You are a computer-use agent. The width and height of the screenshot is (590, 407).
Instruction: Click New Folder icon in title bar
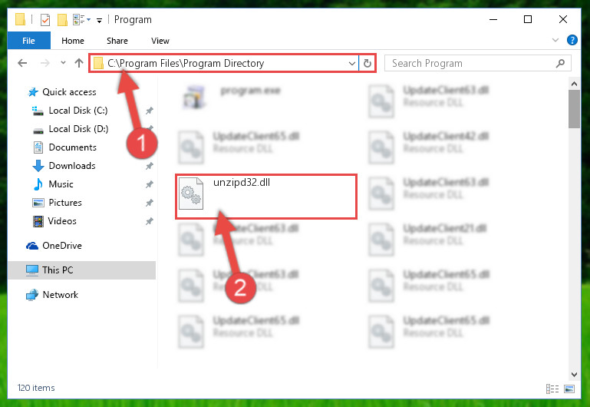(62, 19)
